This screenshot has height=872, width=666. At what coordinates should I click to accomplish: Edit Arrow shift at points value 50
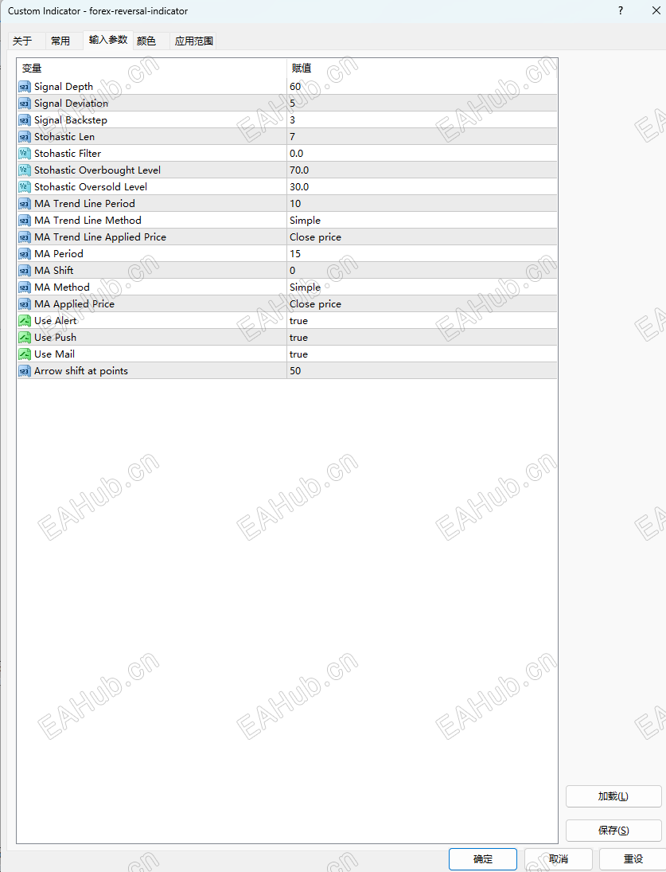(423, 370)
